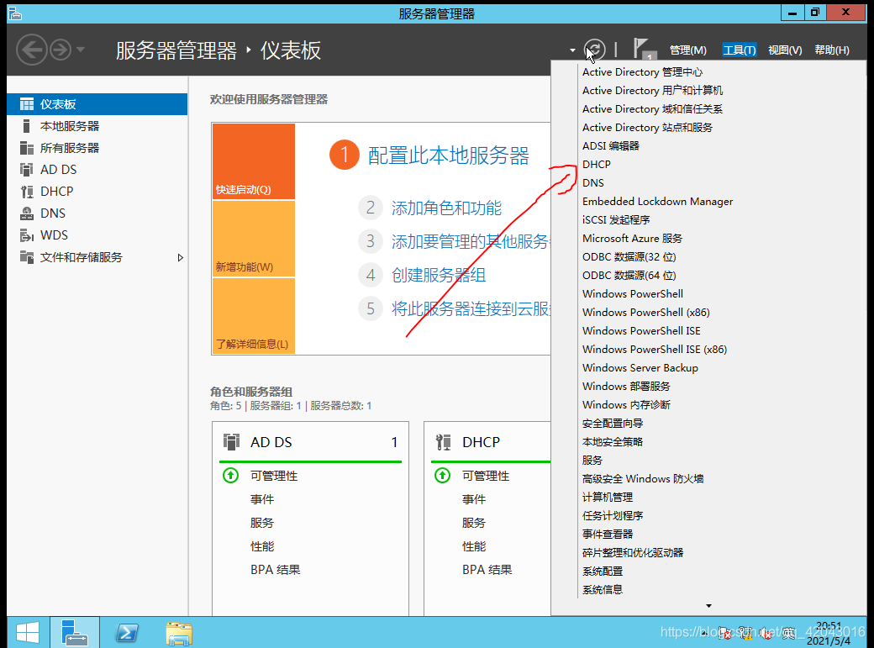Open the 帮助(H) menu

click(x=832, y=50)
